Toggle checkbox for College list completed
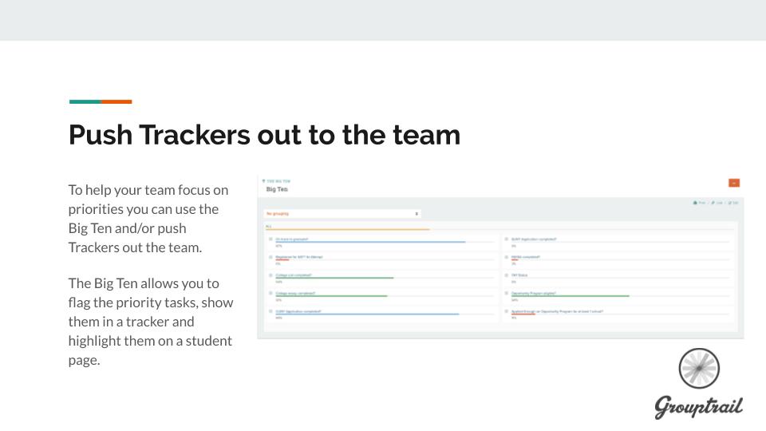 [x=271, y=275]
